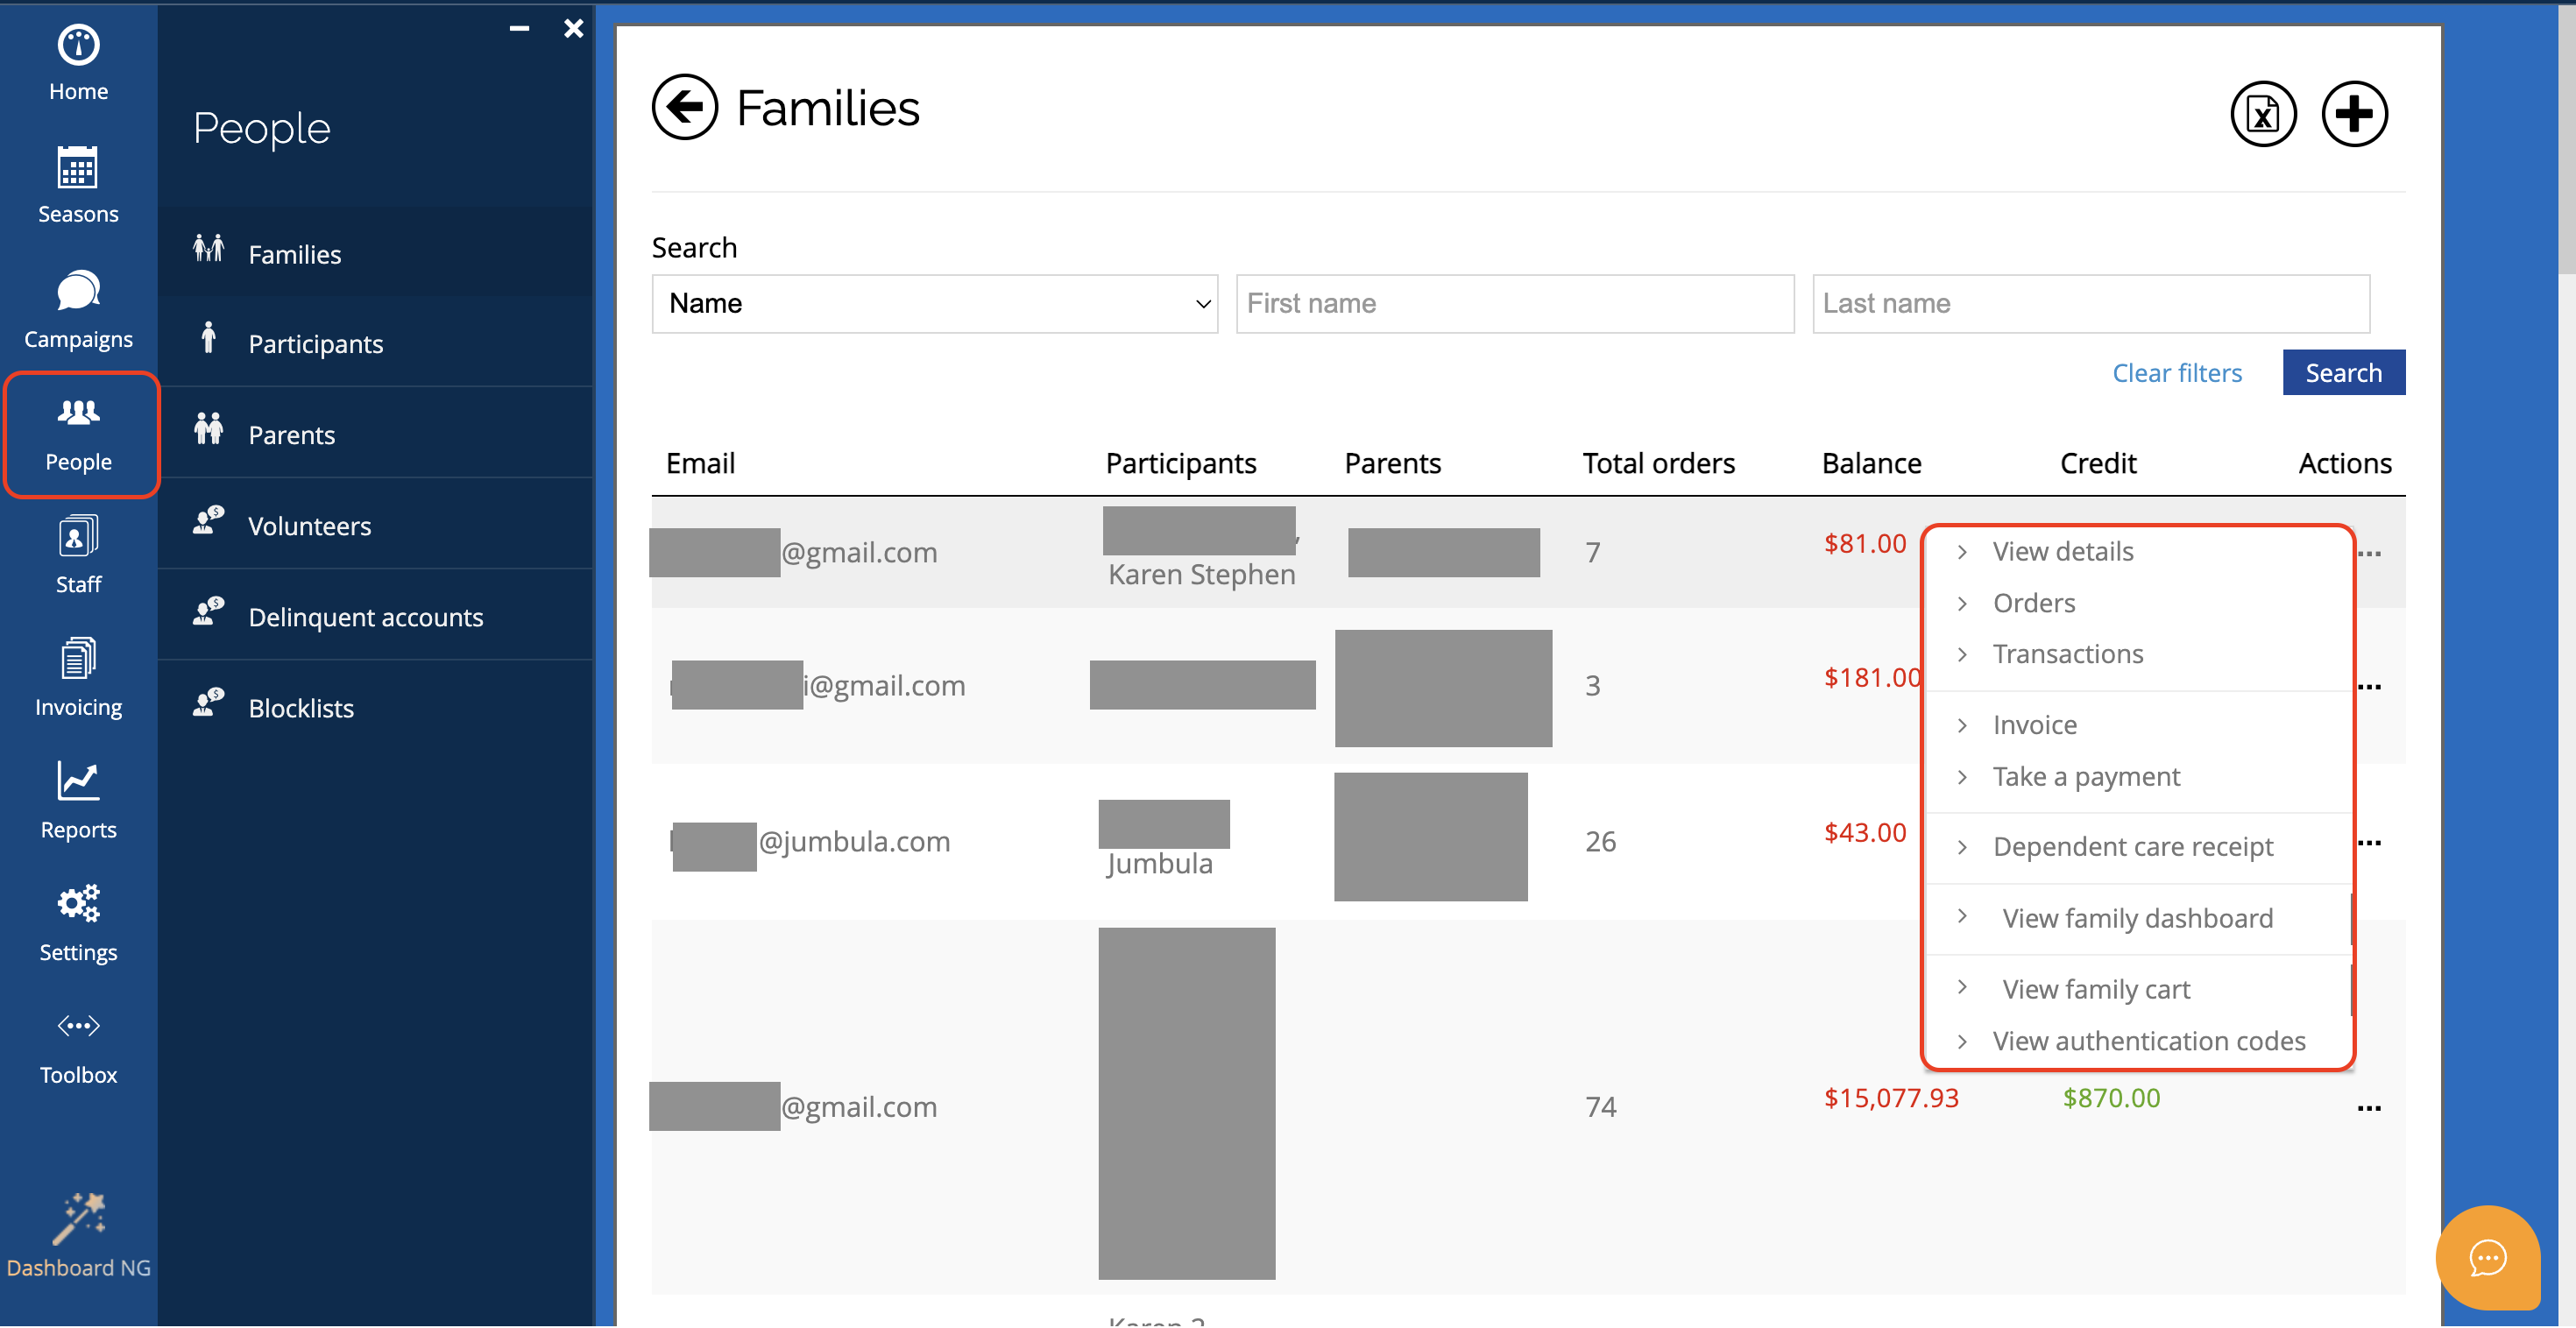This screenshot has width=2576, height=1328.
Task: Choose View family dashboard from menu
Action: tap(2137, 918)
